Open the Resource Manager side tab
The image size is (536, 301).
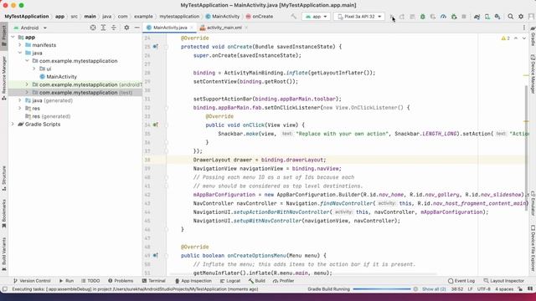(x=4, y=78)
